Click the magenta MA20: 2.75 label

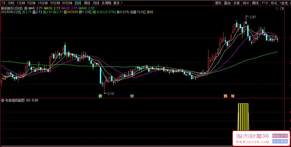click(69, 8)
